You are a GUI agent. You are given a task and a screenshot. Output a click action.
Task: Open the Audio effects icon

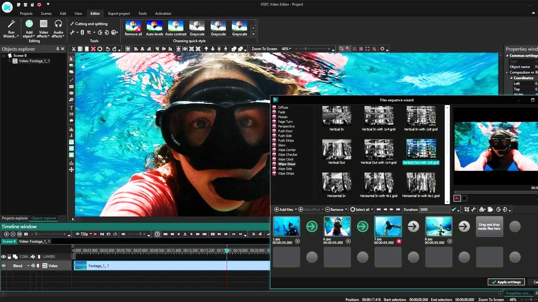pos(58,24)
